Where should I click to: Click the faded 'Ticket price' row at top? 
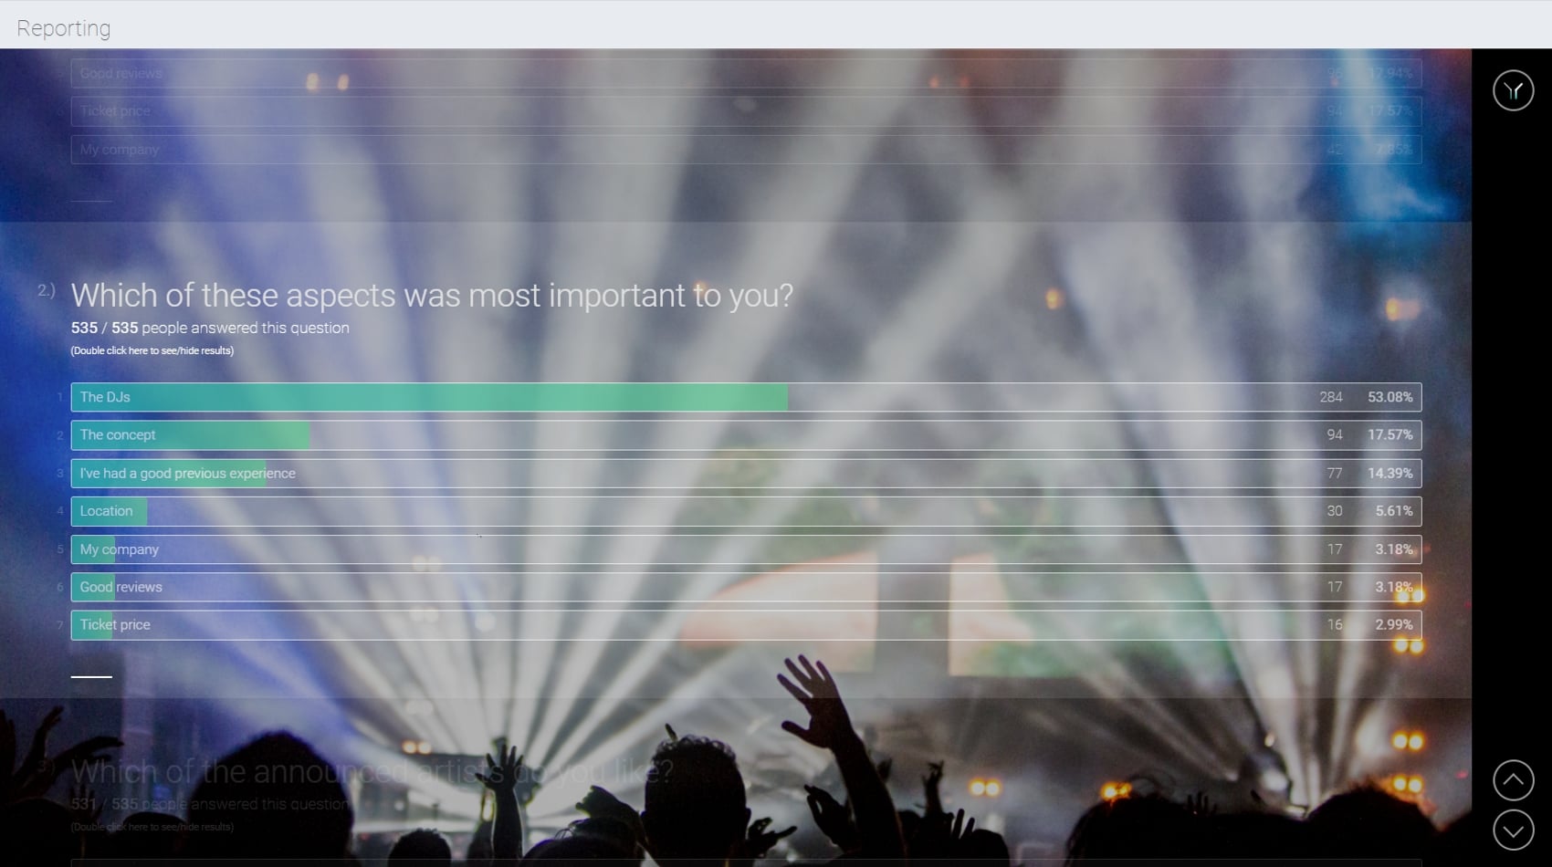coord(746,111)
